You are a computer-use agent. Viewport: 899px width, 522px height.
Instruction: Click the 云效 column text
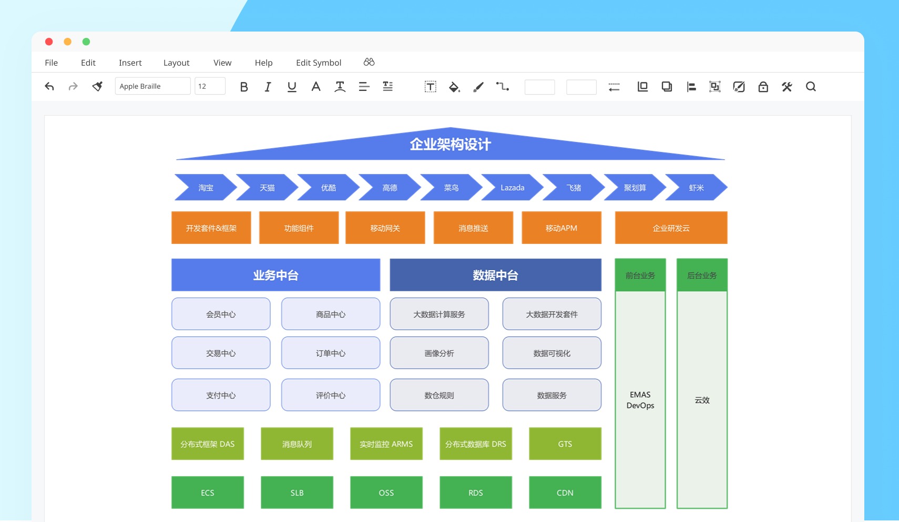coord(702,400)
